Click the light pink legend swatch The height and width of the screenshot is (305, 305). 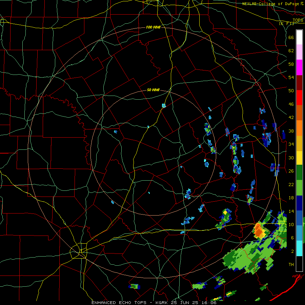(299, 52)
